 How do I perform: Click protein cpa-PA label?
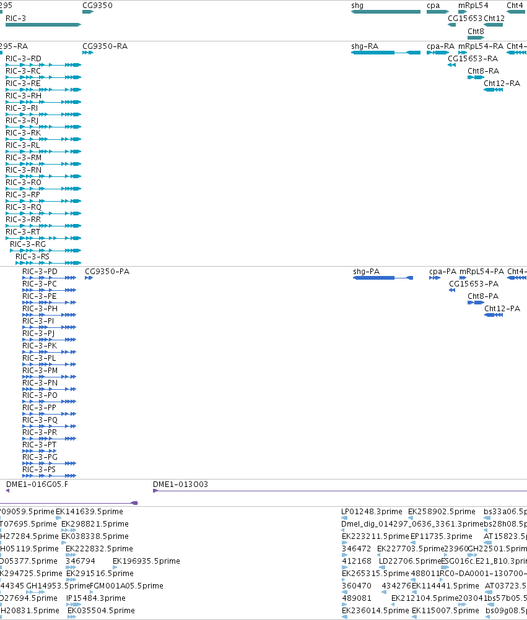(443, 272)
